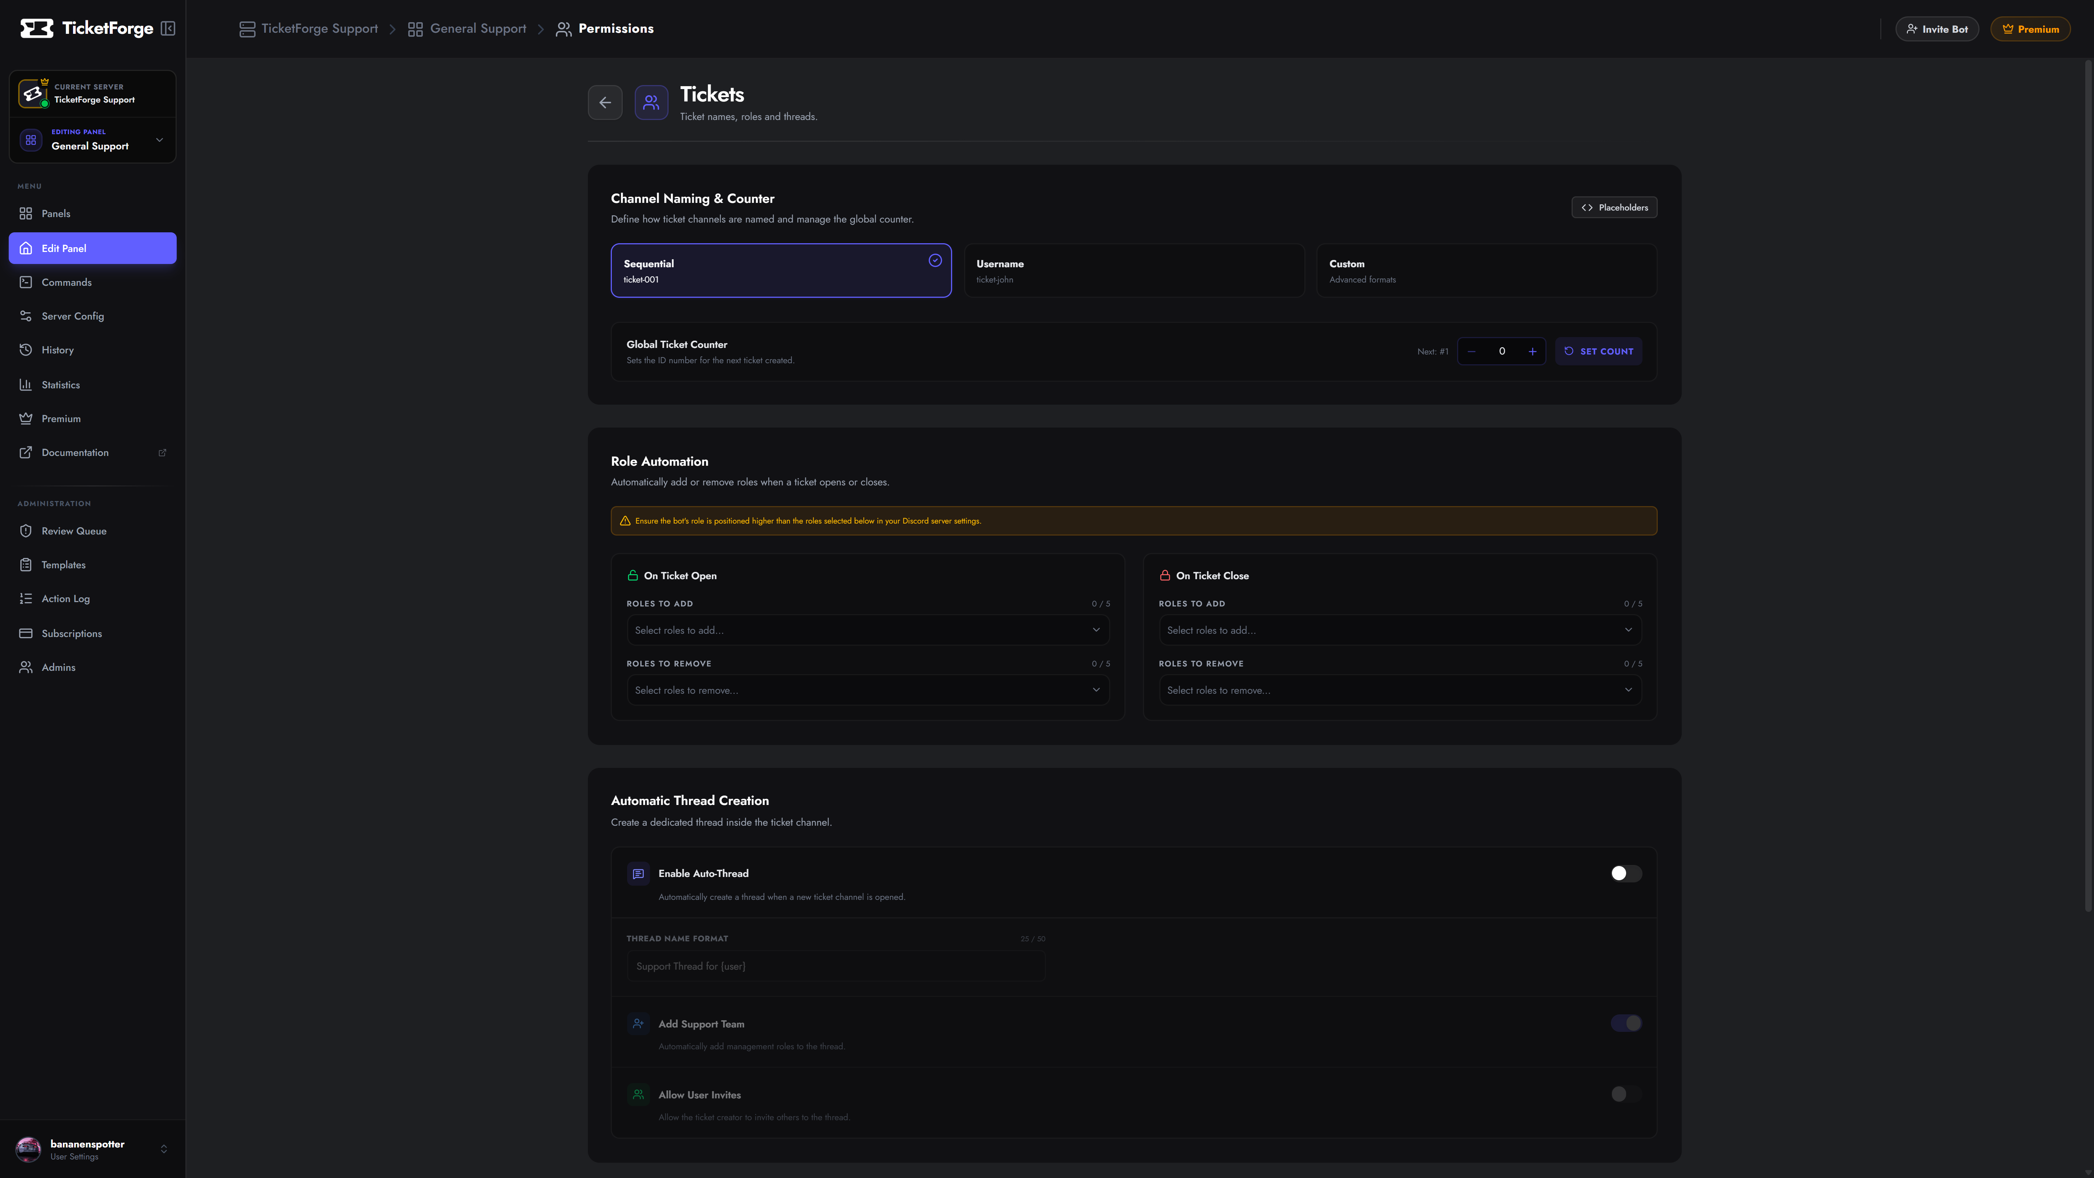Viewport: 2094px width, 1178px height.
Task: Click the red lock icon on On Ticket Close
Action: (x=1165, y=576)
